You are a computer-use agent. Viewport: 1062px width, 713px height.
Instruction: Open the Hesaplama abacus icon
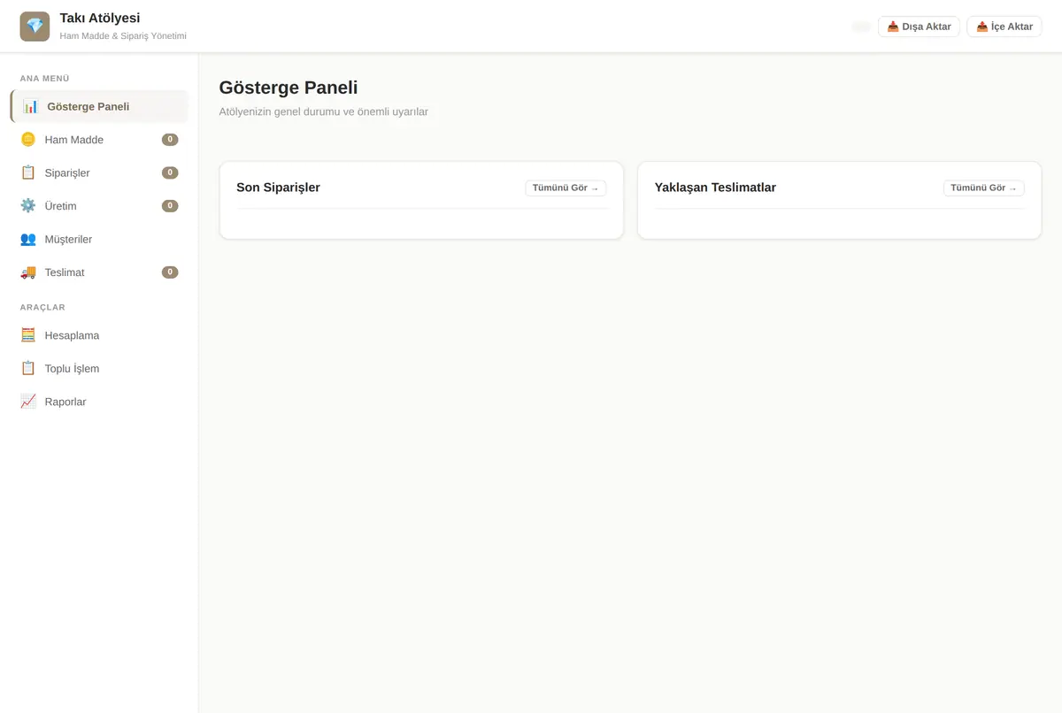pos(28,335)
